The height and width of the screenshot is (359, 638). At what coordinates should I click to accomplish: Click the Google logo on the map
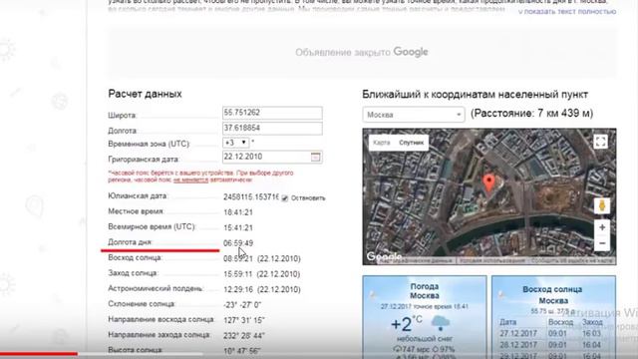(384, 256)
